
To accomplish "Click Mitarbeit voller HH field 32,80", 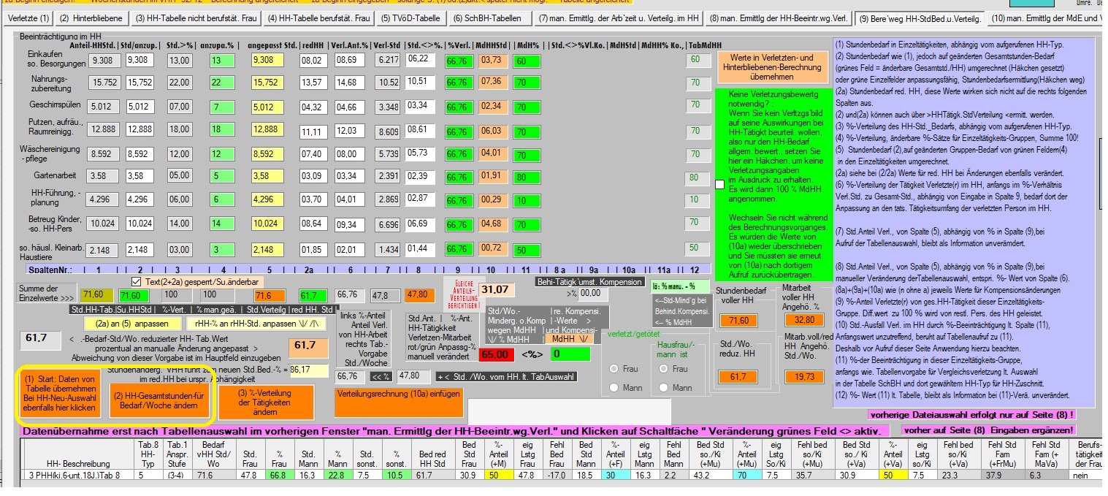I will (804, 320).
